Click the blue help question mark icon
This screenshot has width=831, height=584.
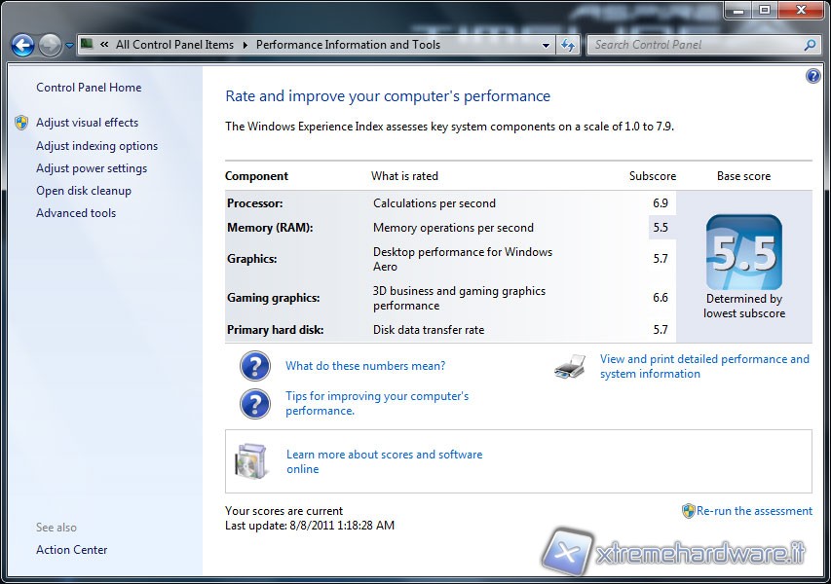pyautogui.click(x=813, y=76)
